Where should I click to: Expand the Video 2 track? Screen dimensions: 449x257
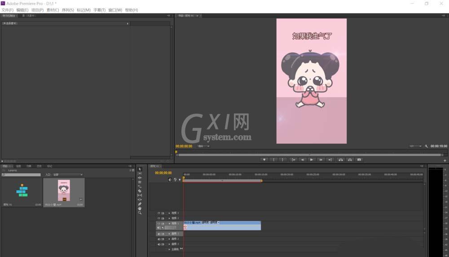(169, 218)
